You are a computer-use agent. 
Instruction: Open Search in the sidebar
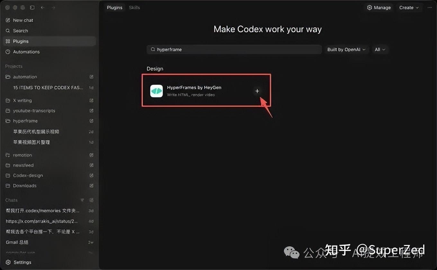[50, 31]
